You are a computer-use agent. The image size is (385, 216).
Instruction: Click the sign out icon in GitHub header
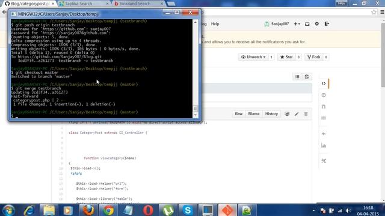(327, 24)
